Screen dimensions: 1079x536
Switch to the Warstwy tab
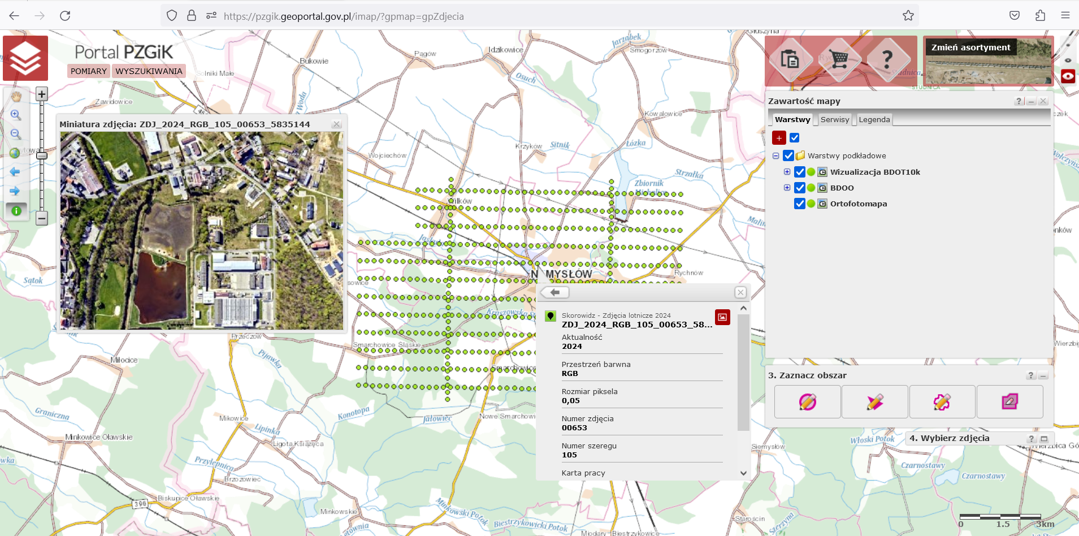tap(792, 119)
